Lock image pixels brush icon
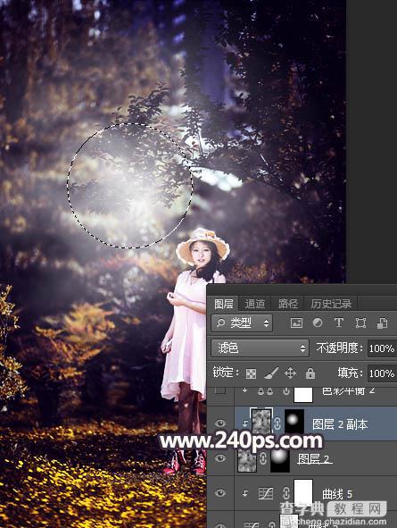 (270, 373)
